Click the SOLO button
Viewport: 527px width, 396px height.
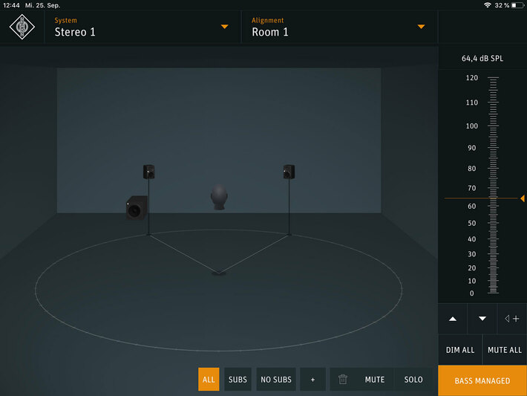click(x=413, y=380)
